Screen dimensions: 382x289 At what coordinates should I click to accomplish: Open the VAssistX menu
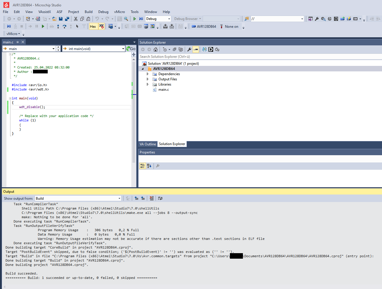pyautogui.click(x=45, y=12)
